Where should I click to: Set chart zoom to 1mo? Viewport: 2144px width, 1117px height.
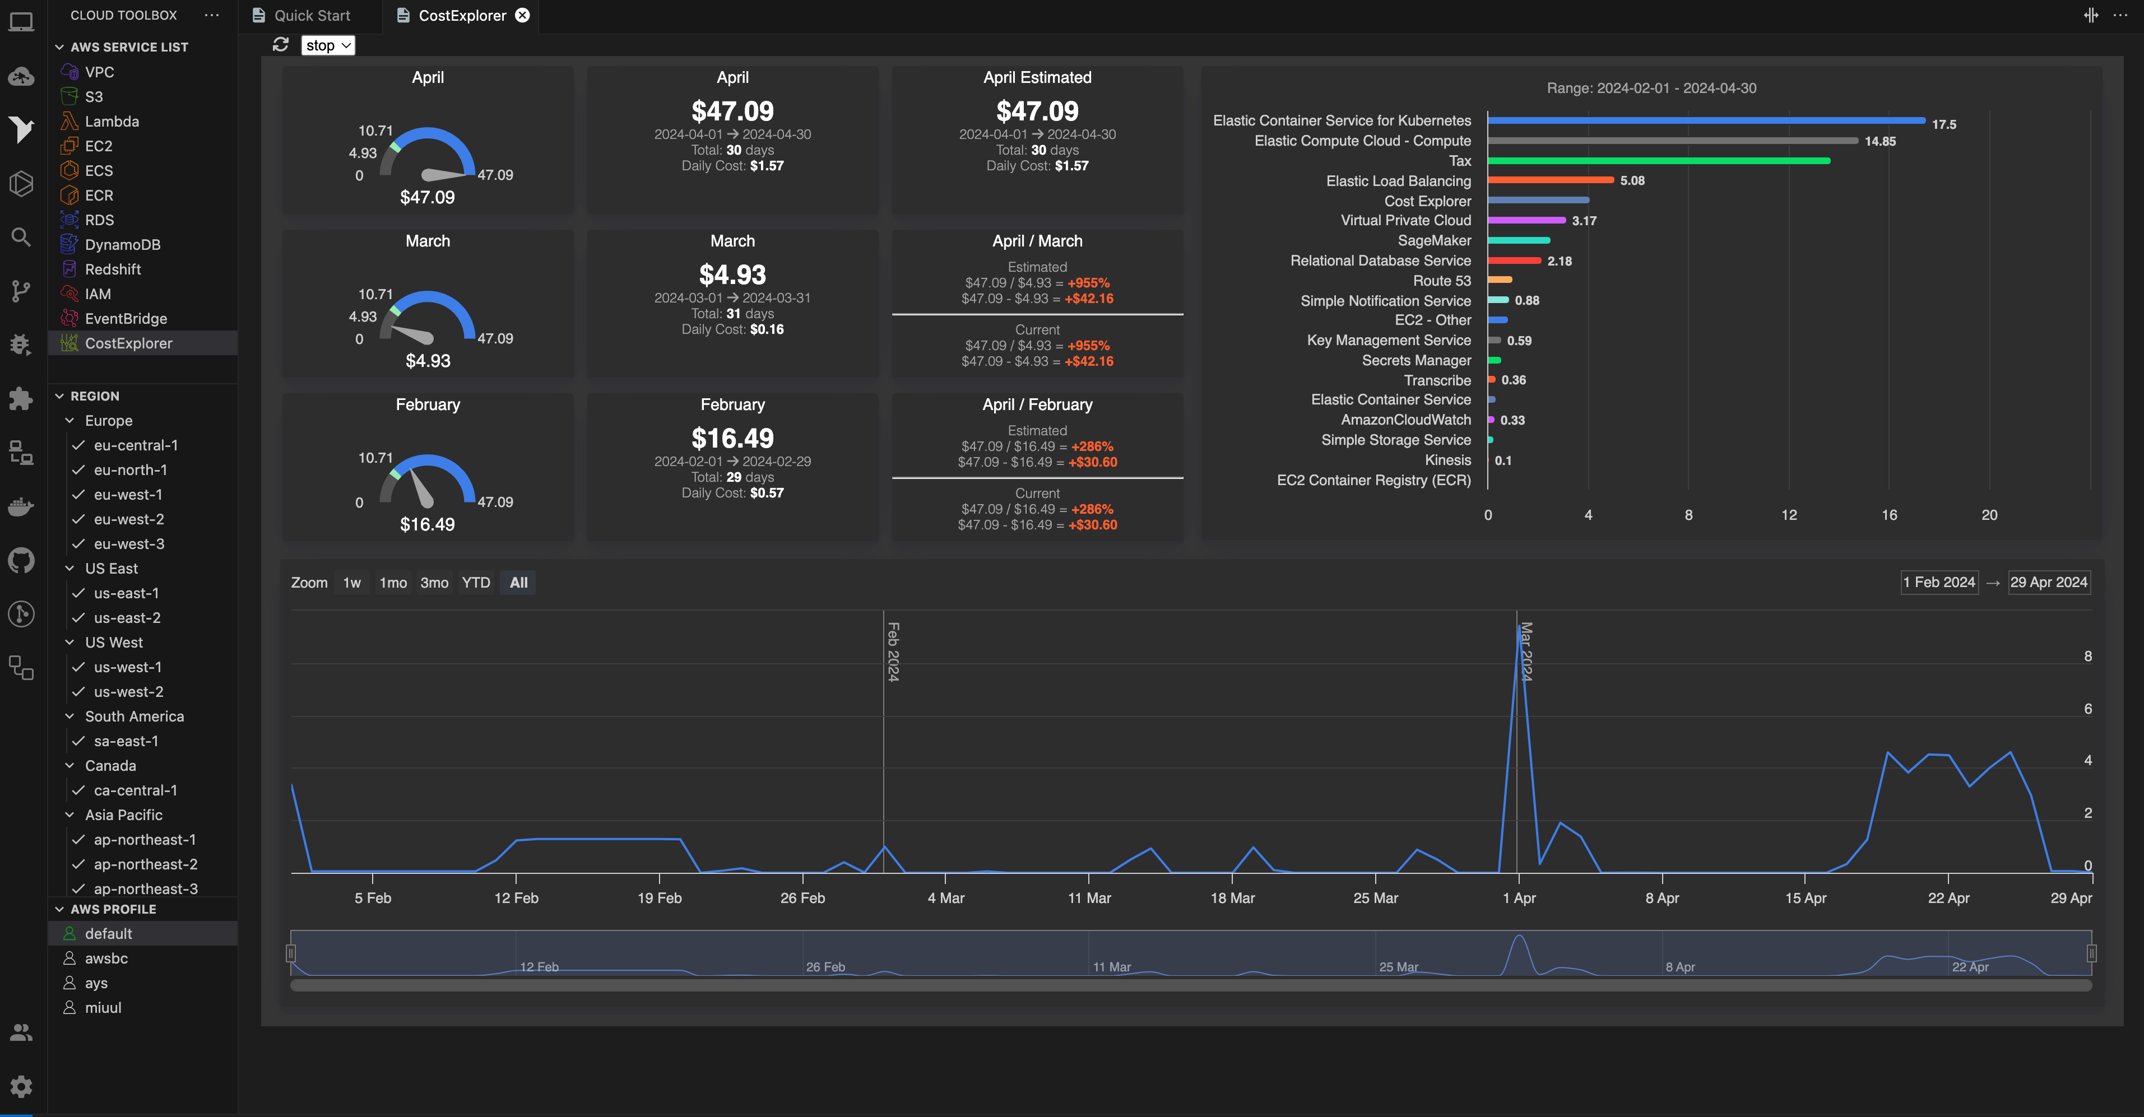393,582
